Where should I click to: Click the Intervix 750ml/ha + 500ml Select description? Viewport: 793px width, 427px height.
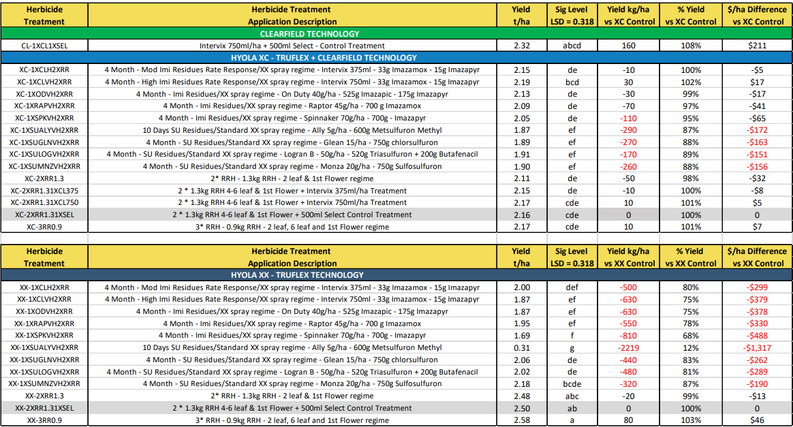292,46
